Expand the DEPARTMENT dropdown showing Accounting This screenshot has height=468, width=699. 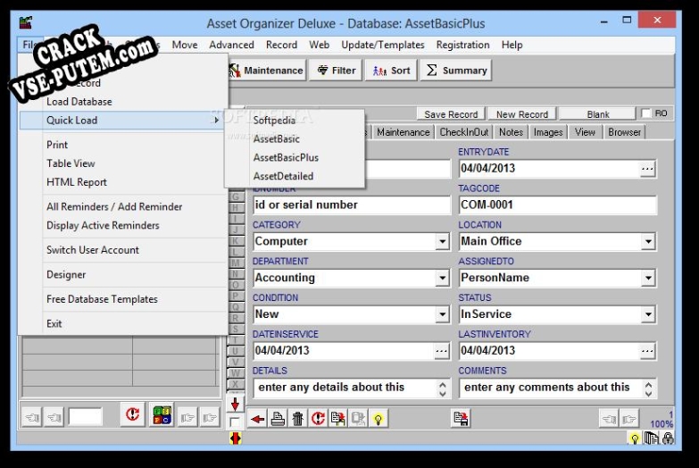(x=442, y=278)
